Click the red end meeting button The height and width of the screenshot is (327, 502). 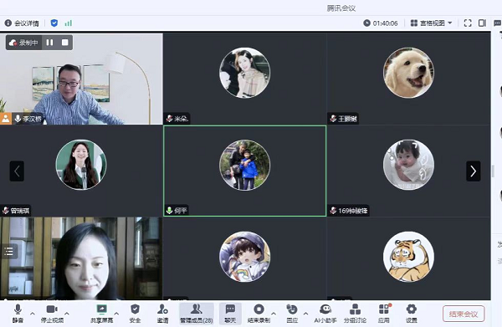point(464,314)
